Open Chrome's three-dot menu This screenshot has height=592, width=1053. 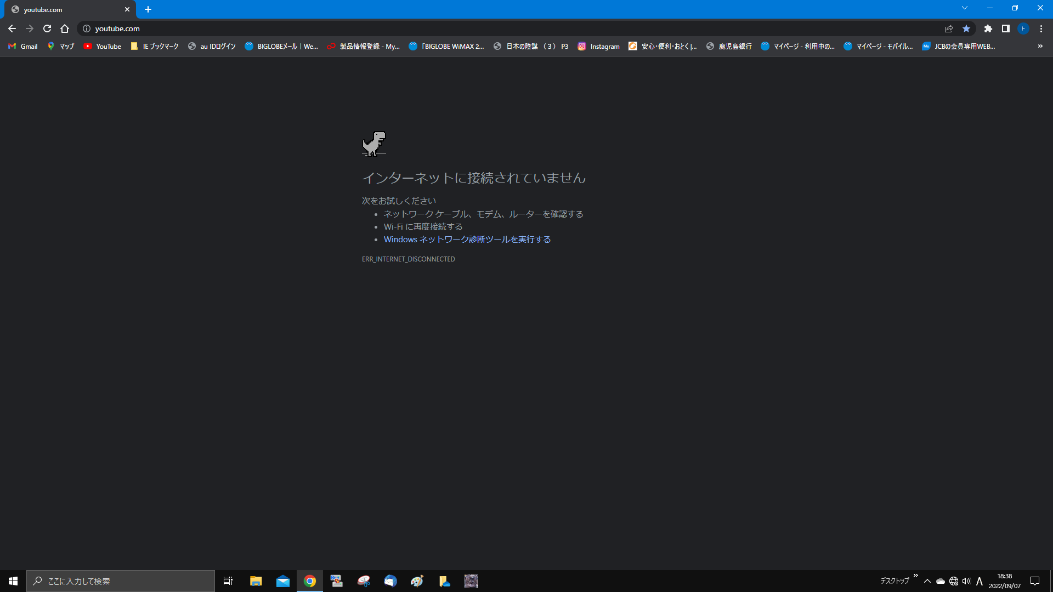coord(1041,29)
